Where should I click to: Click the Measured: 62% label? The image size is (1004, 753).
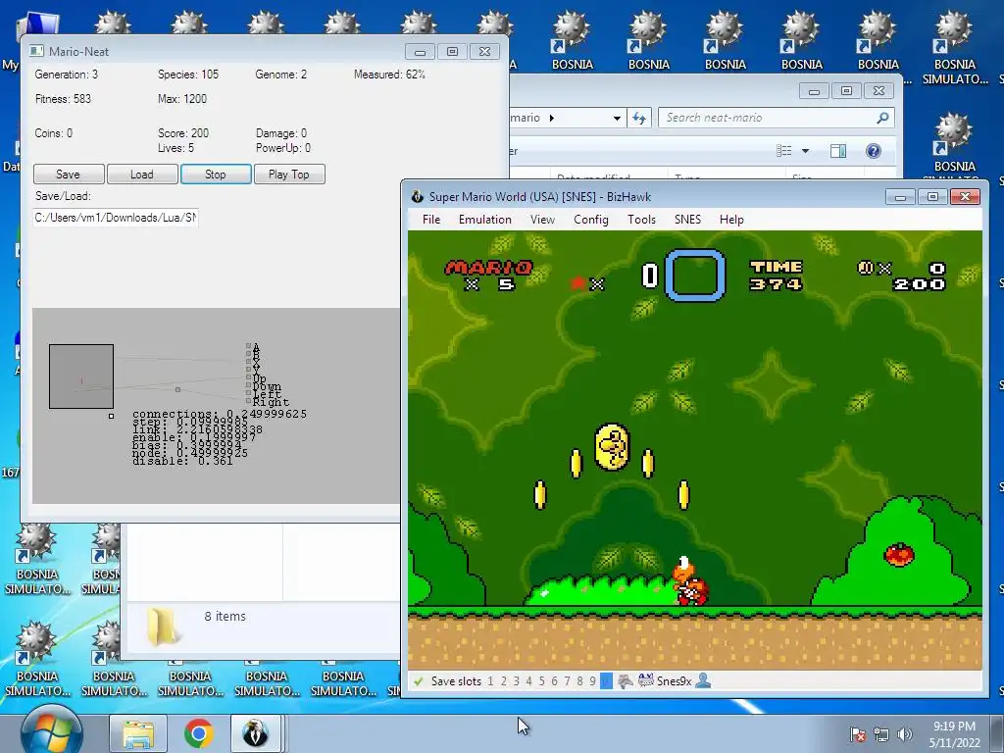point(390,75)
